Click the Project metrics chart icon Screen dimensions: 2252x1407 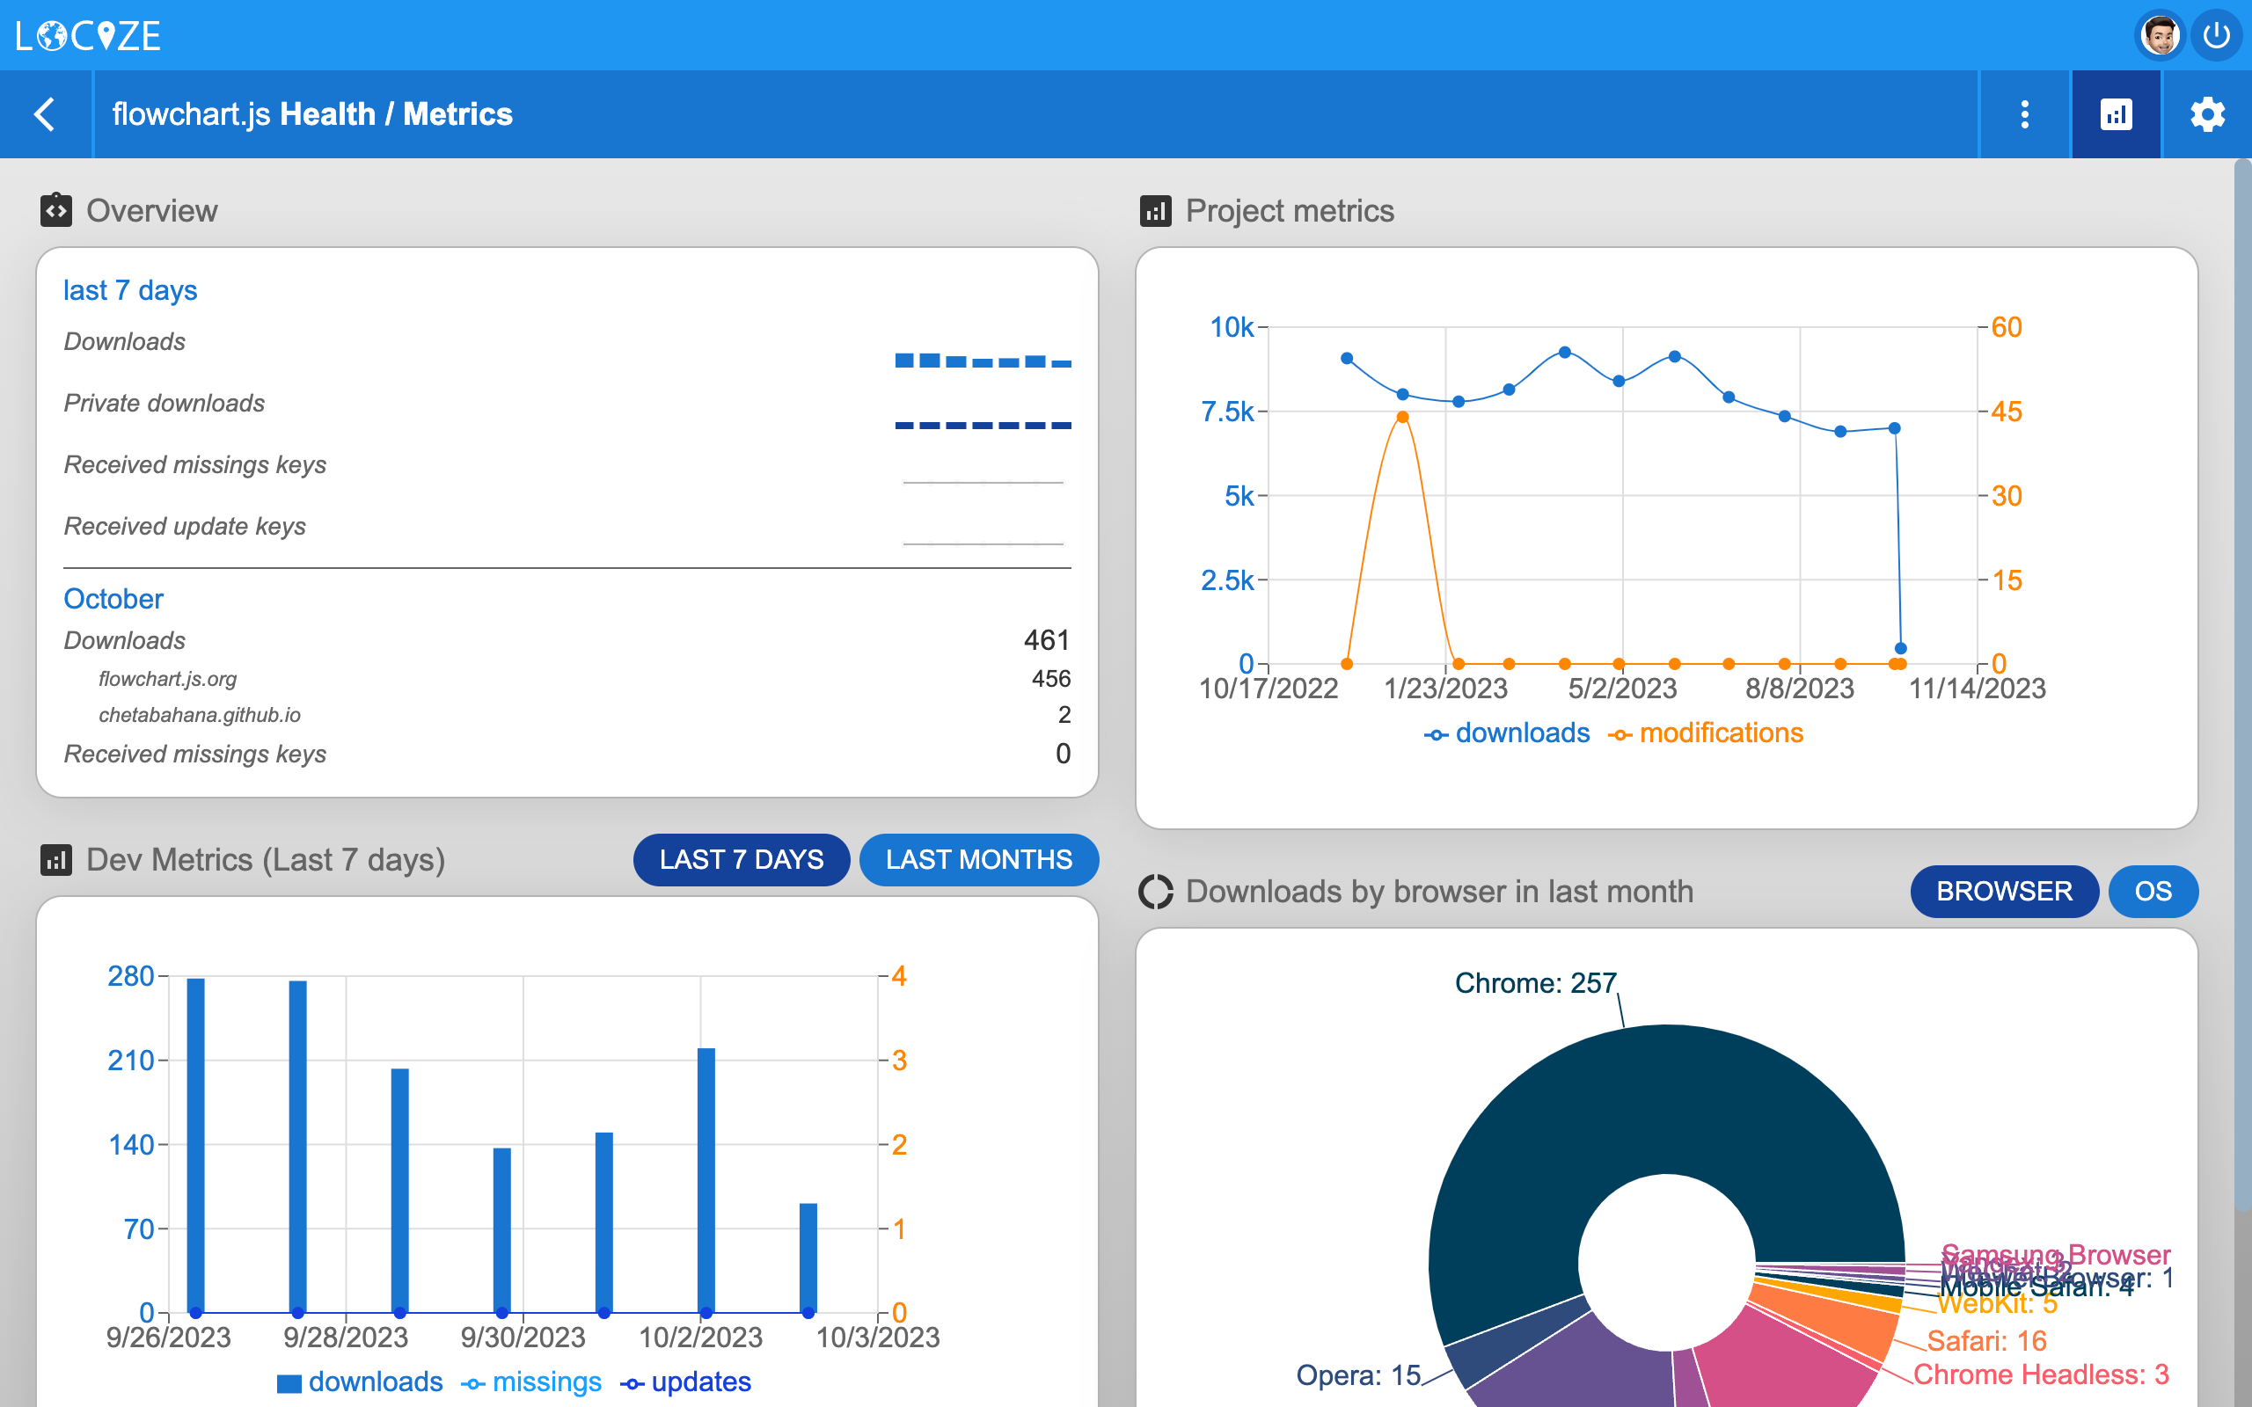[1156, 211]
